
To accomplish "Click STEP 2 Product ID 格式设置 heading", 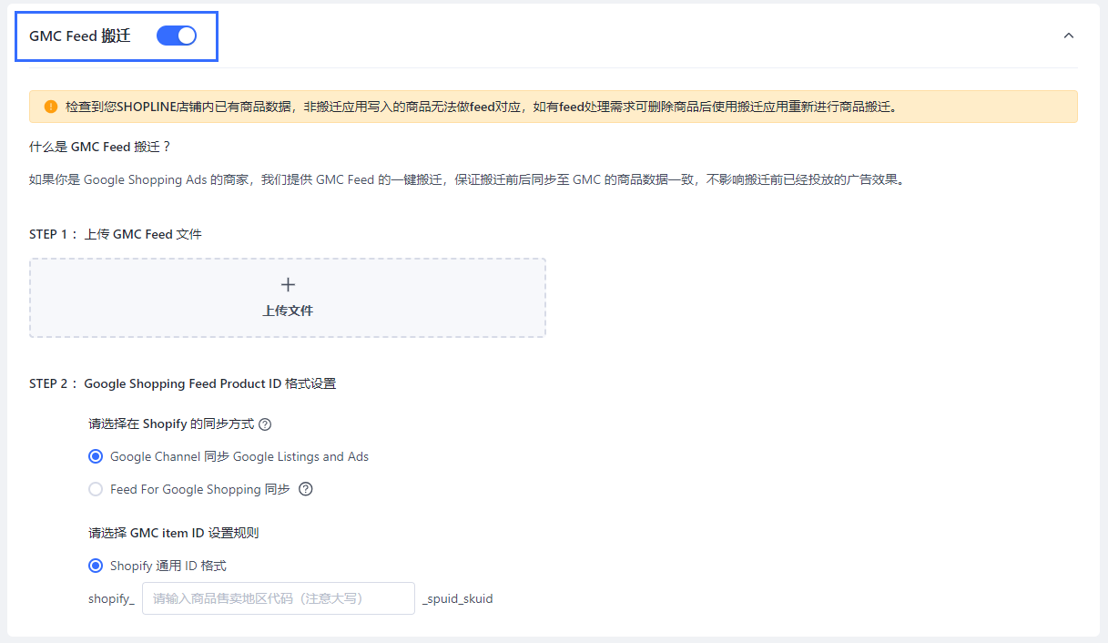I will tap(183, 383).
